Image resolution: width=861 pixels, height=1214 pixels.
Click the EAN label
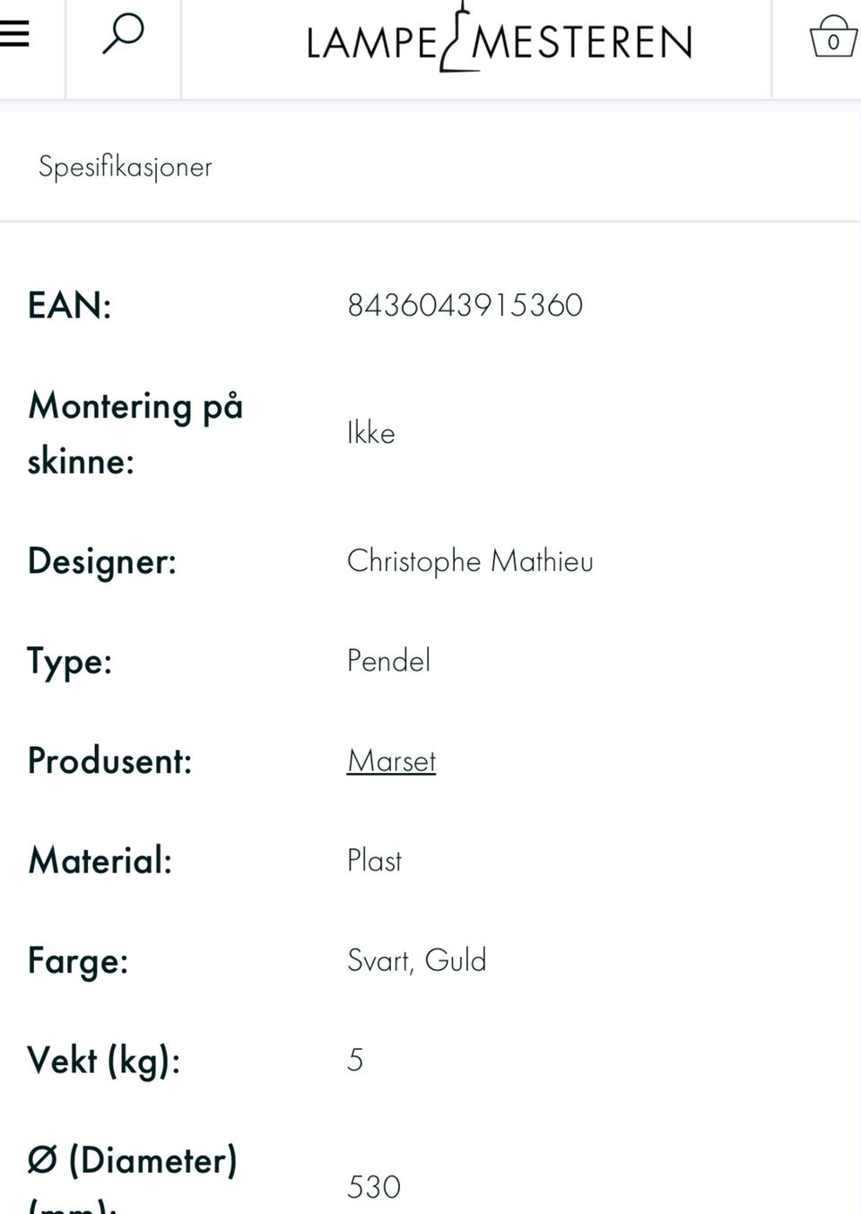coord(69,306)
